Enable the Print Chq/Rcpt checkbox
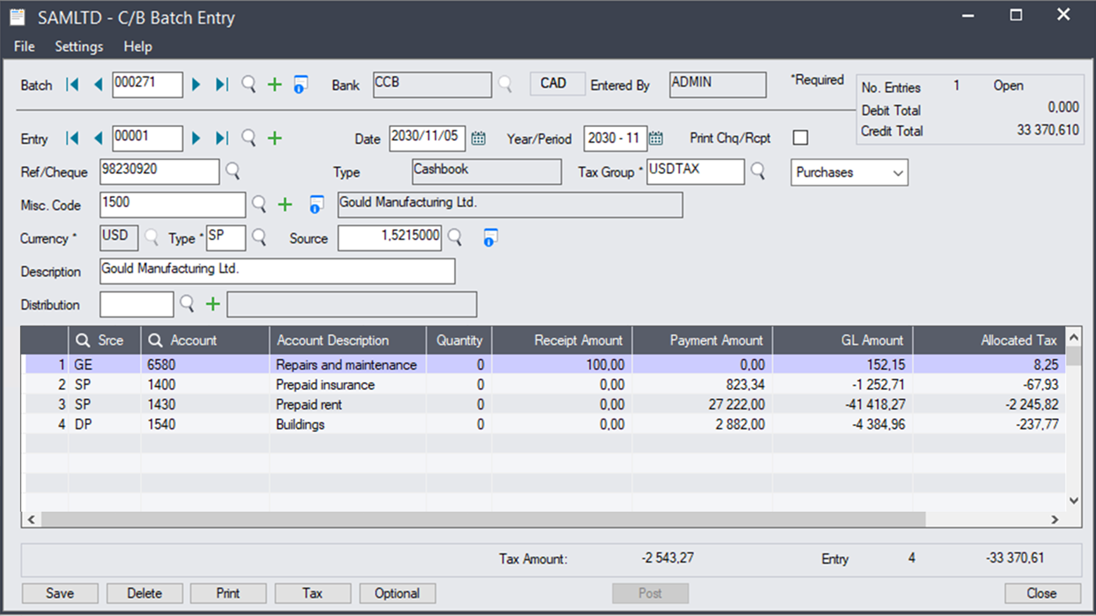 tap(800, 137)
